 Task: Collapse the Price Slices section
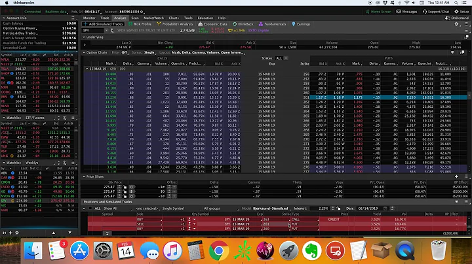[84, 176]
